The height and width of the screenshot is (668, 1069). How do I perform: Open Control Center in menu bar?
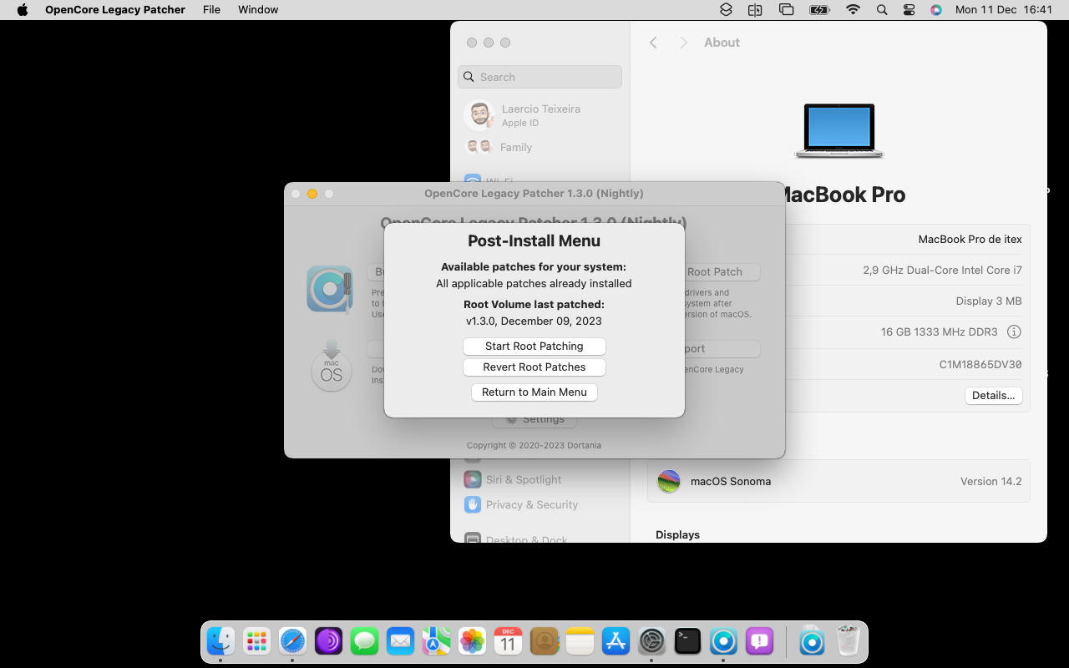tap(909, 10)
